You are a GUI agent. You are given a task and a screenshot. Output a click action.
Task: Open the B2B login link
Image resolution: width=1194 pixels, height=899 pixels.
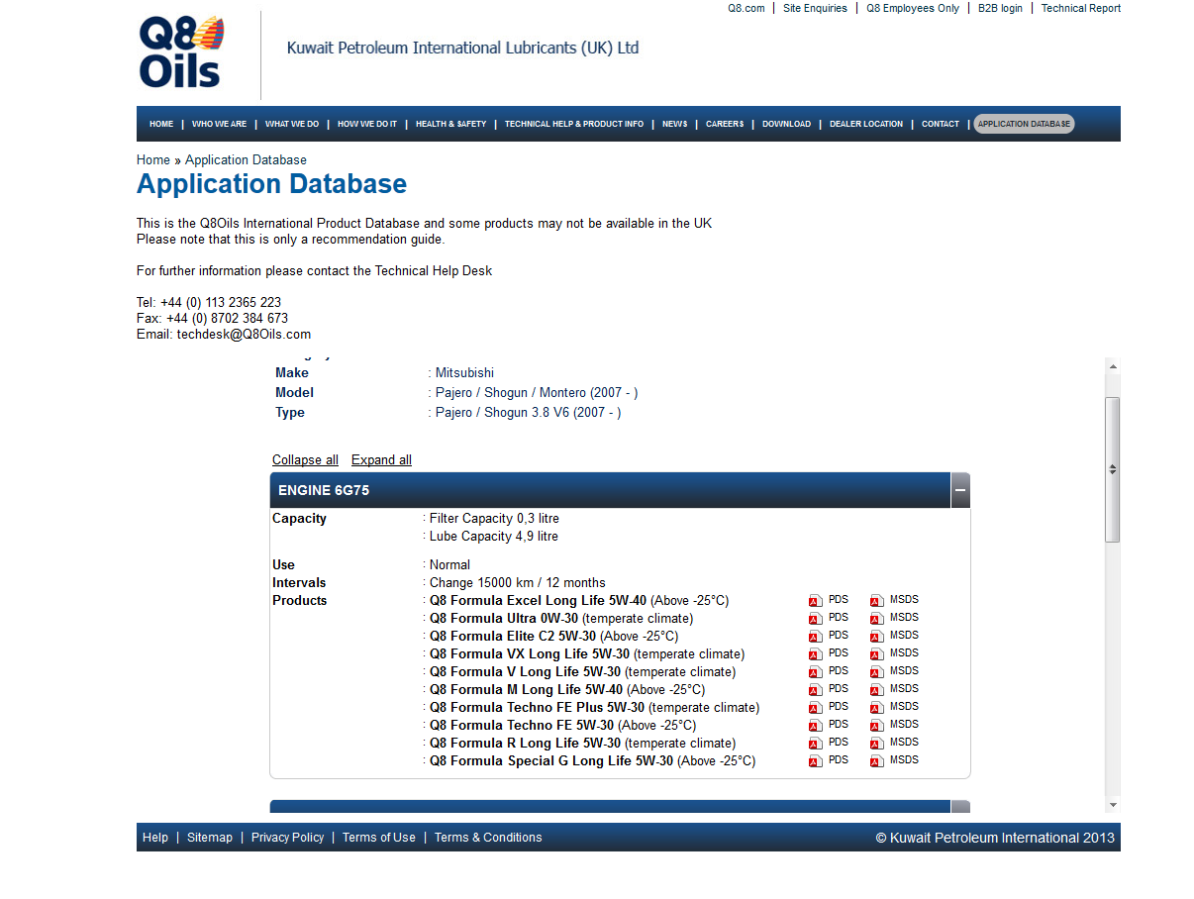click(x=1000, y=8)
